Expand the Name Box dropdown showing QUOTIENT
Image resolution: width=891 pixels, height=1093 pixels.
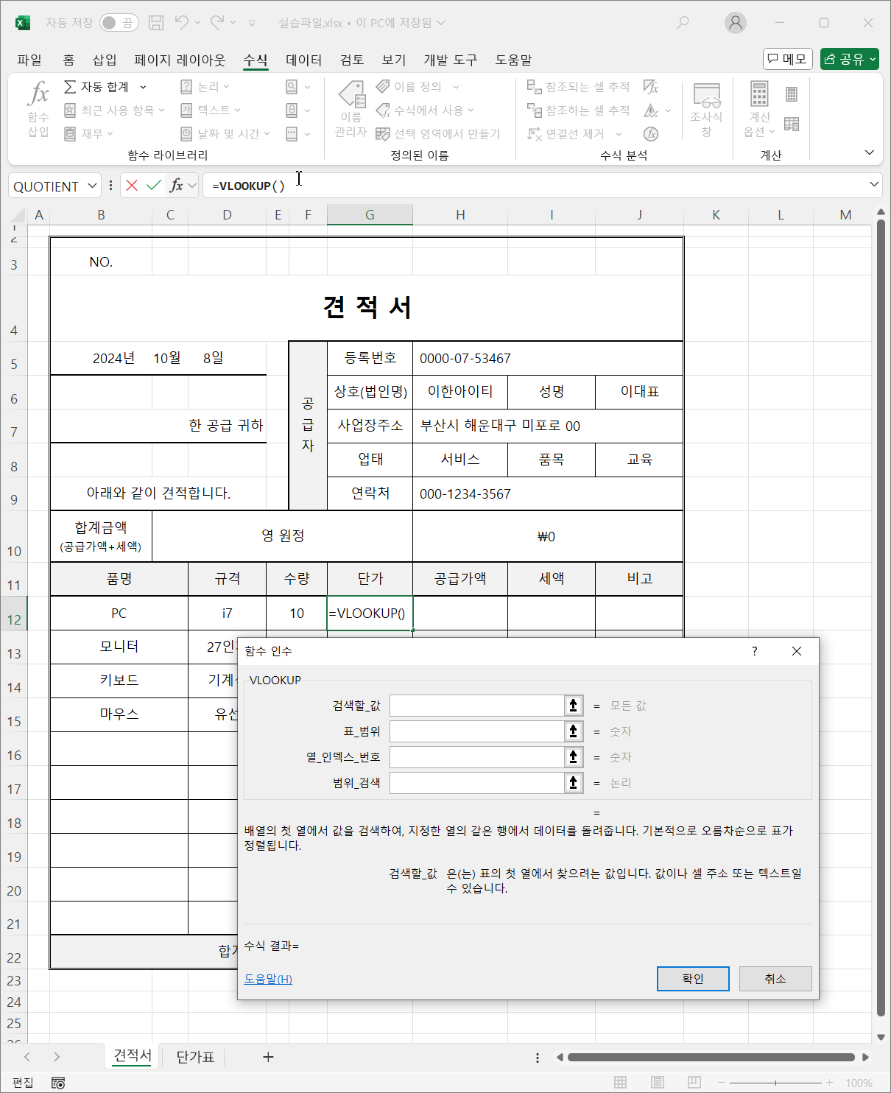(92, 186)
